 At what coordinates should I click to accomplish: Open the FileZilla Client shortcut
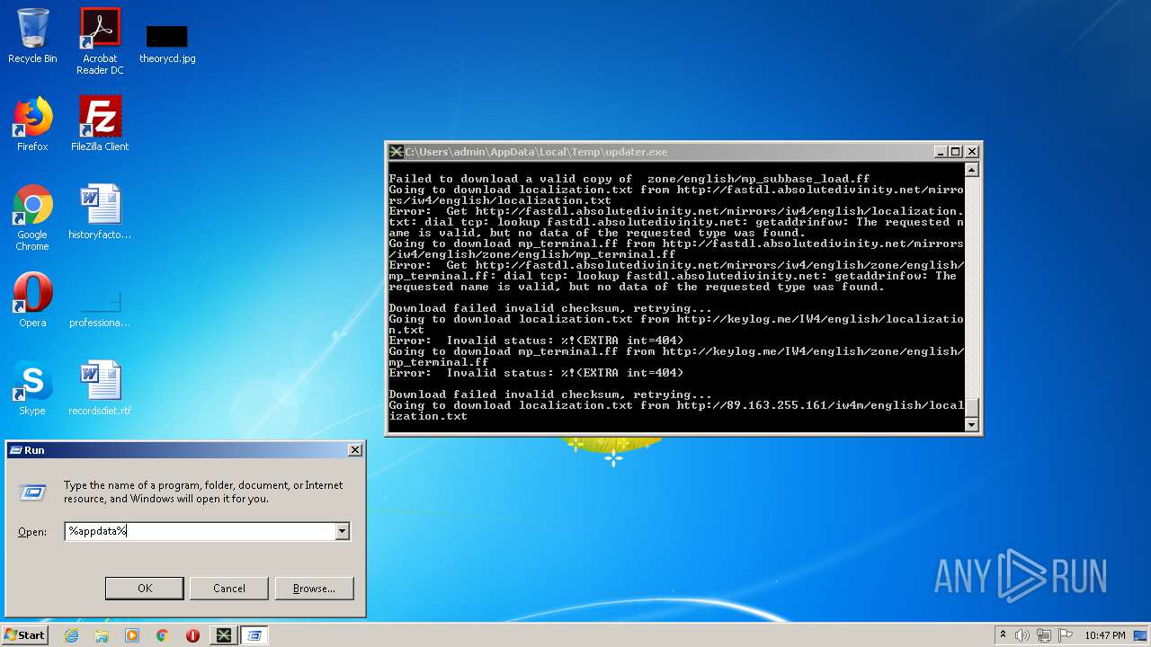point(100,124)
